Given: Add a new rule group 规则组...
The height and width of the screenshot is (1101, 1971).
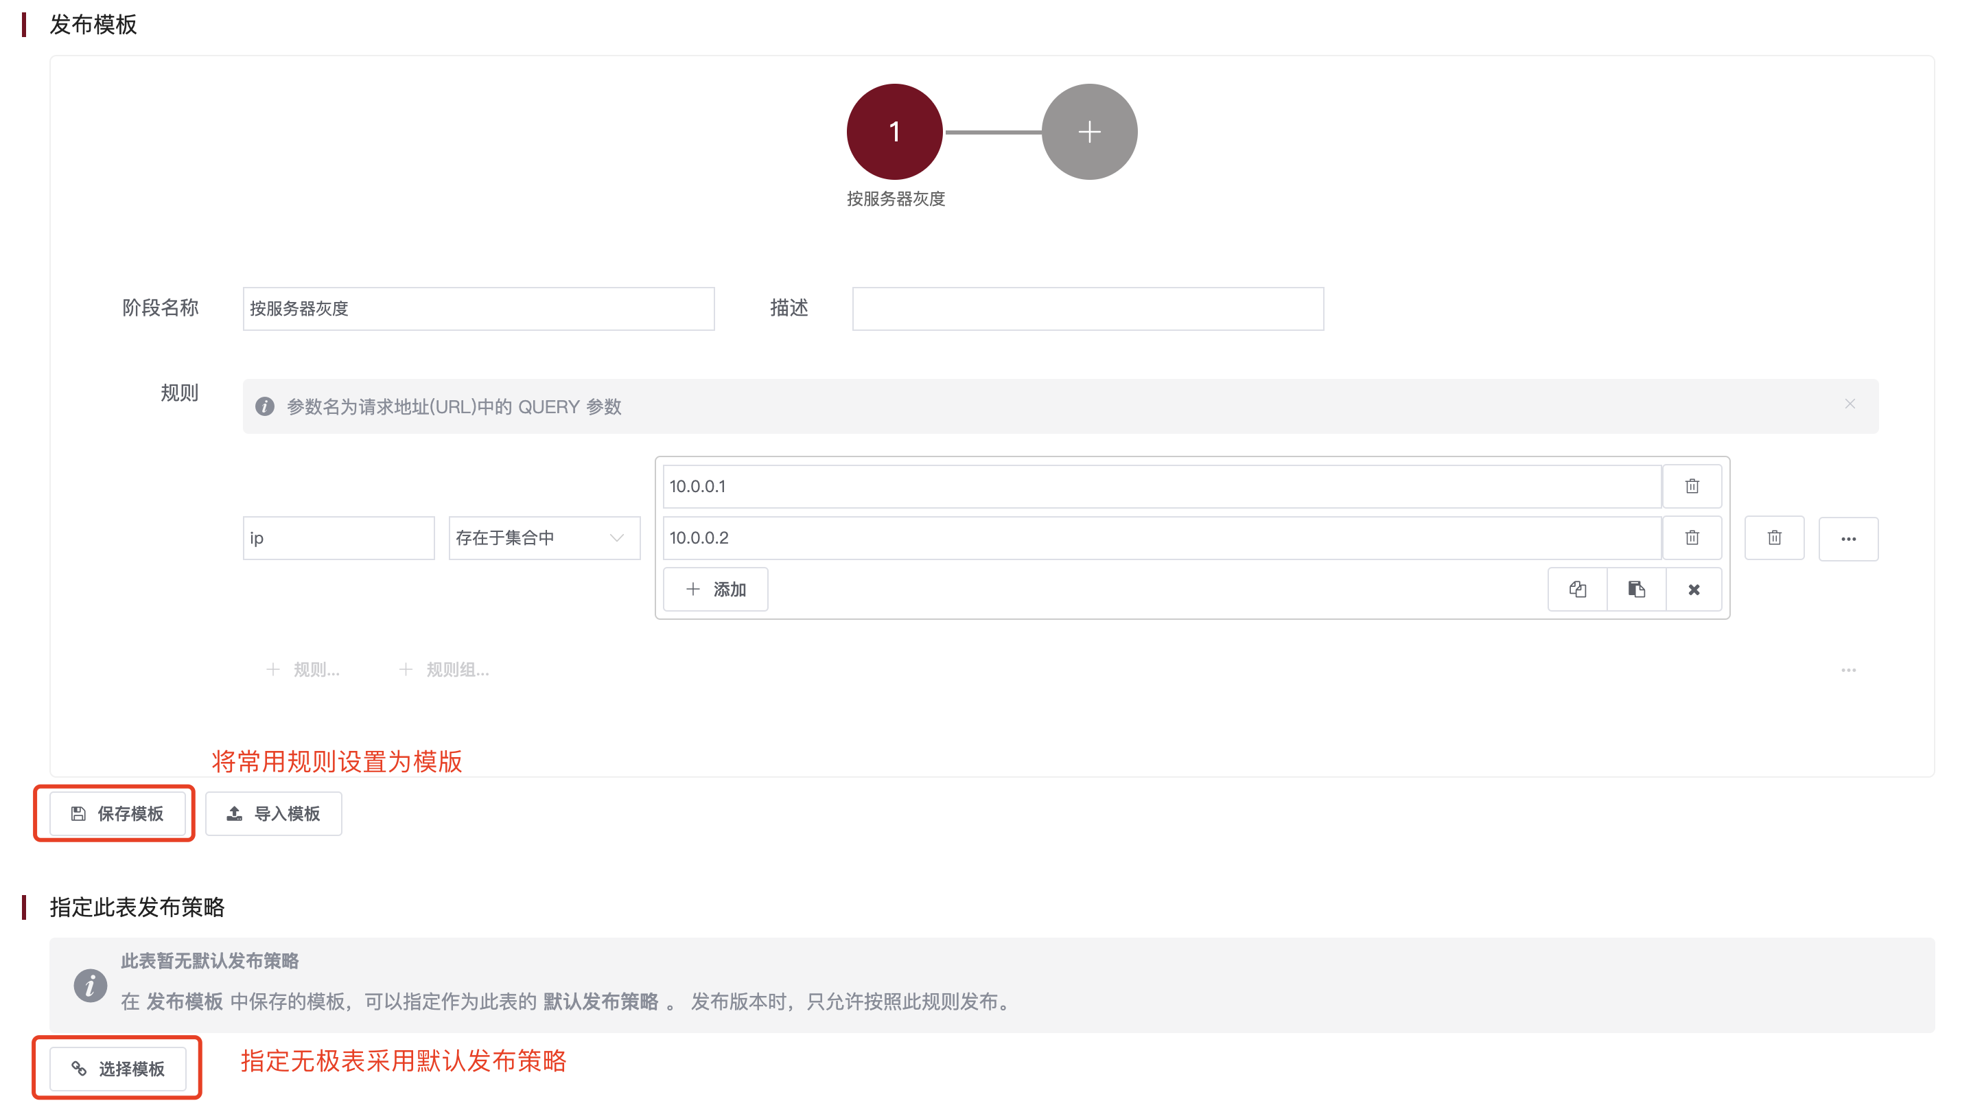Looking at the screenshot, I should 444,670.
